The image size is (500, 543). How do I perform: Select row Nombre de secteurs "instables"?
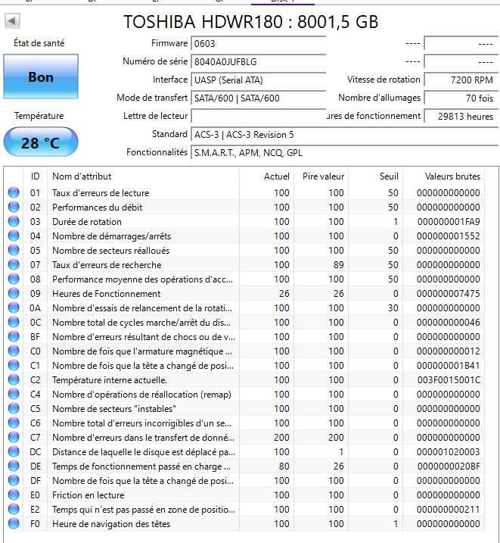pos(244,409)
